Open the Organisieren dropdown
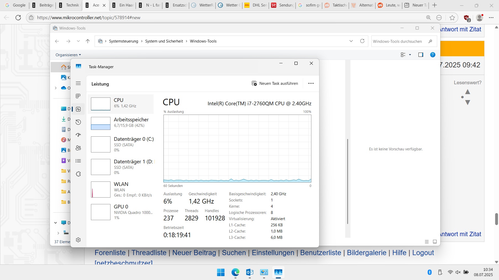 coord(68,55)
